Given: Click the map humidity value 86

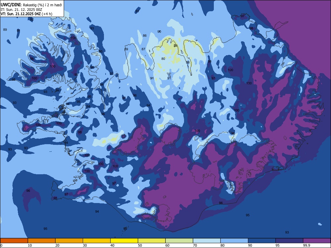Looking at the screenshot, I should click(145, 36).
